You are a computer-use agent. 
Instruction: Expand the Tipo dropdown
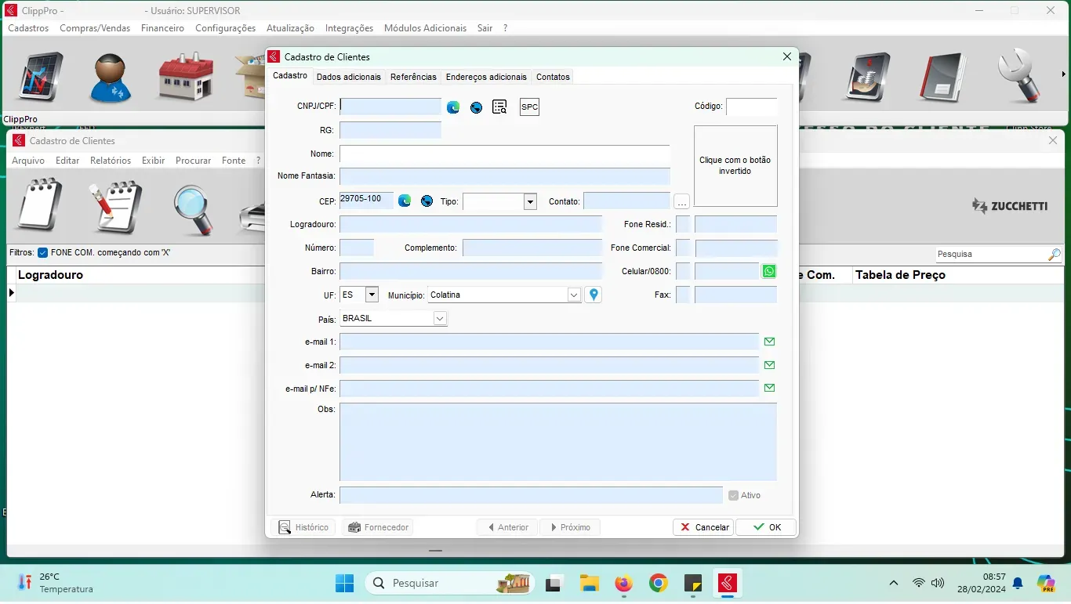tap(530, 202)
